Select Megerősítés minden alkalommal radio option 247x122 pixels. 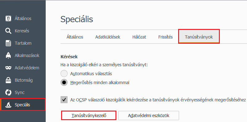[x=64, y=83]
